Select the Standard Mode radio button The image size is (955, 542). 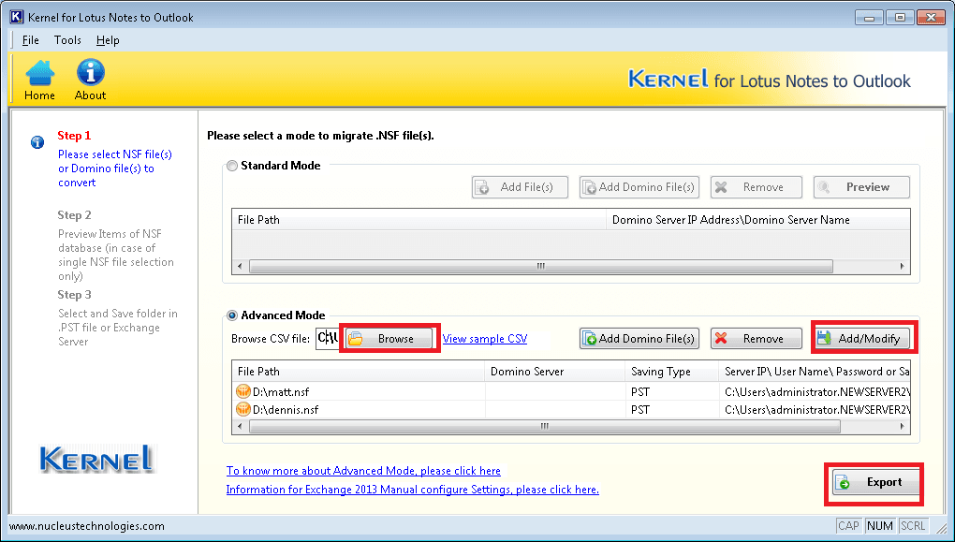232,166
